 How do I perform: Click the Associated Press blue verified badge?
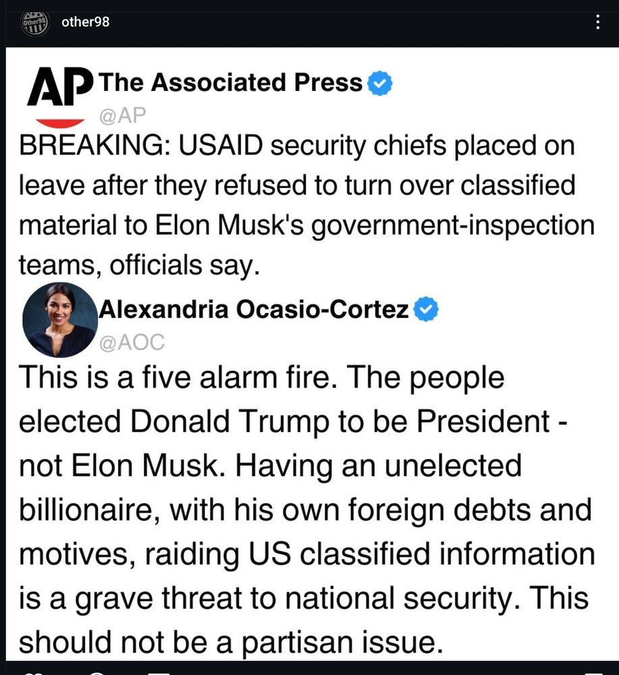379,83
